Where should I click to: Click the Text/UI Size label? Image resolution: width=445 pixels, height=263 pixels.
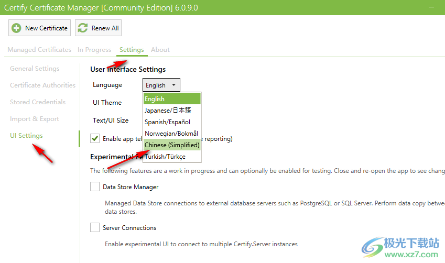[x=111, y=120]
